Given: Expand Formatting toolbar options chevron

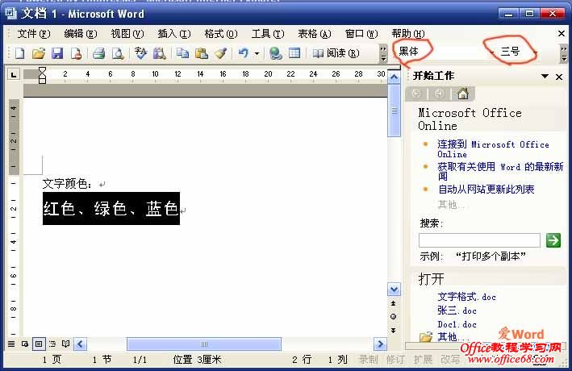Looking at the screenshot, I should click(x=564, y=53).
